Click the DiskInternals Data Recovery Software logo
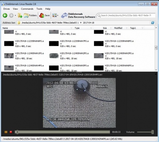159x142 pixels. [x=78, y=16]
